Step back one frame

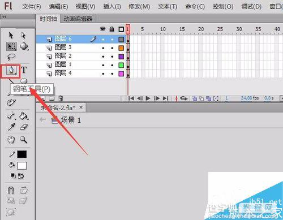coord(140,98)
